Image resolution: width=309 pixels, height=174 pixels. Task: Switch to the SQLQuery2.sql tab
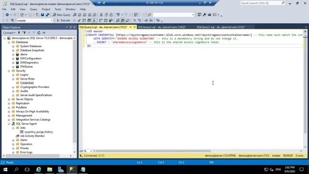[162, 27]
